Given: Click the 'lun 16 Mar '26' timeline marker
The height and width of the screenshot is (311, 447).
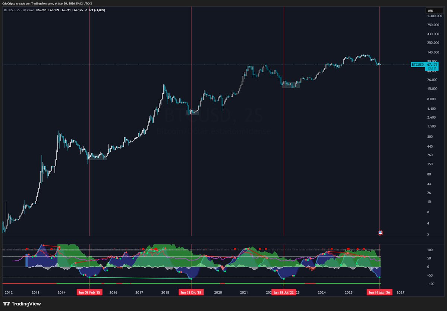Looking at the screenshot, I should tap(379, 292).
